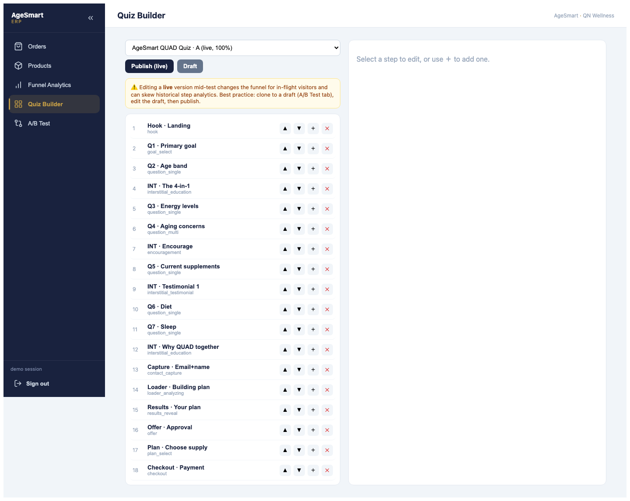
Task: Move Hook · Landing step up
Action: pos(285,129)
